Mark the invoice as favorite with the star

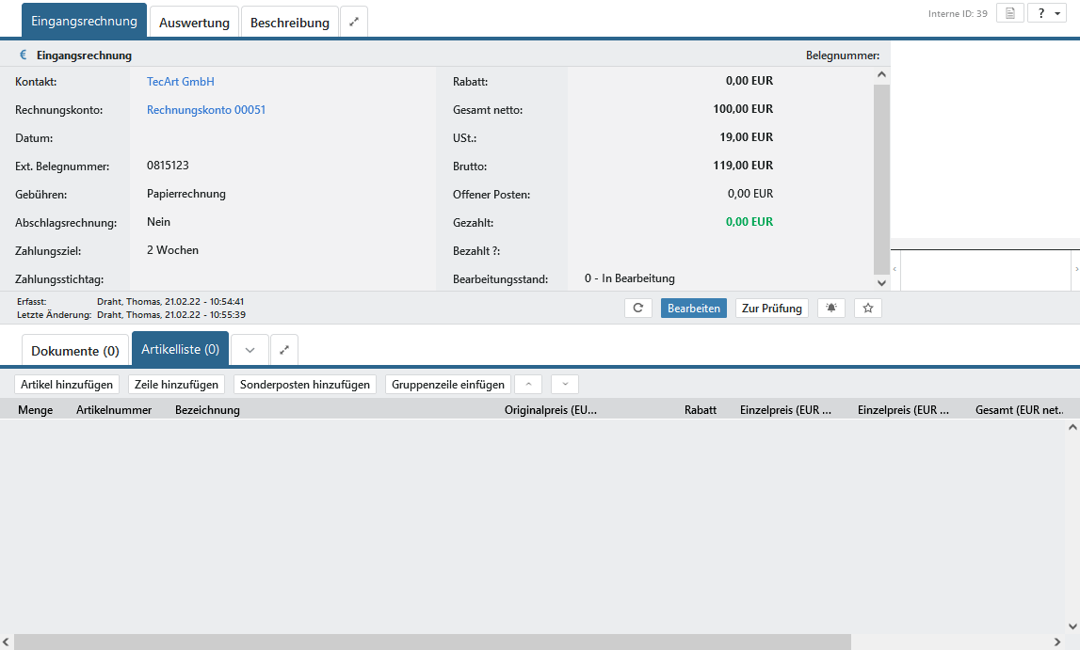867,308
